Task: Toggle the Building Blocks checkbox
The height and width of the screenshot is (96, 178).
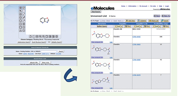Action: 34,39
